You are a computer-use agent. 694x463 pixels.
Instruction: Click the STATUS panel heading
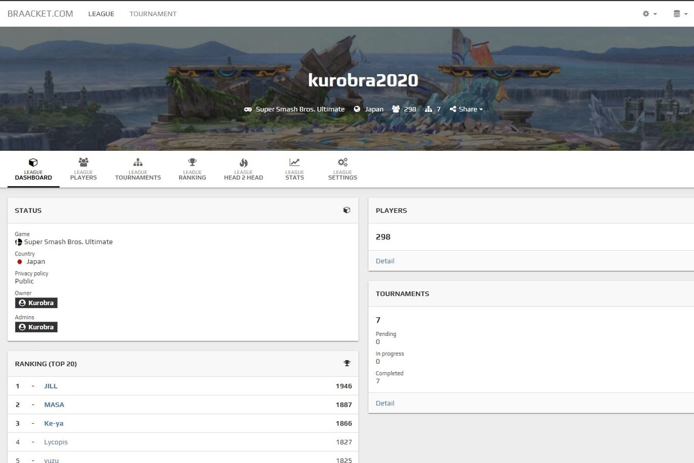coord(28,210)
